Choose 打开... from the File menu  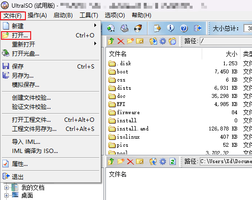51,35
